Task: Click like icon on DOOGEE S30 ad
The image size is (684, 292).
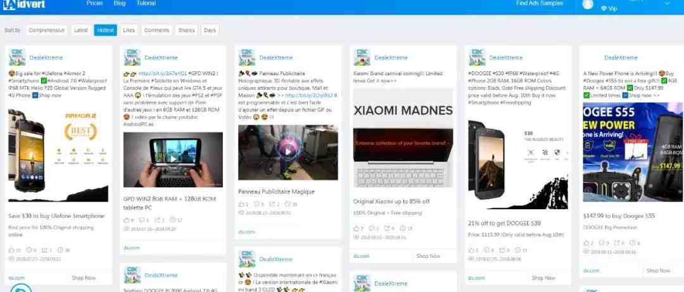Action: 471,250
